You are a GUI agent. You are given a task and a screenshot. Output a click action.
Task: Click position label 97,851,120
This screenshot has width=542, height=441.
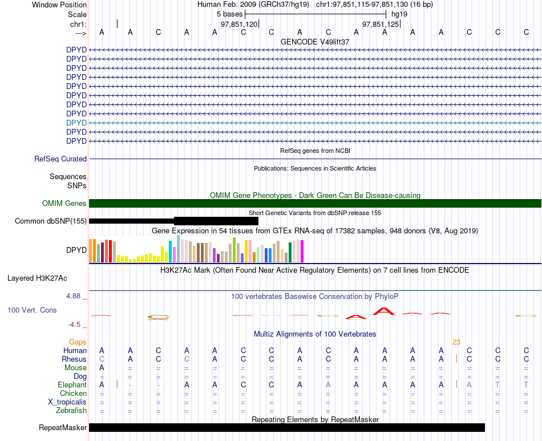(x=239, y=24)
